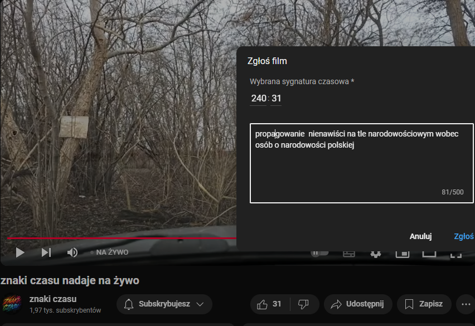Open the znaki czasu channel avatar
The image size is (475, 326).
click(x=12, y=304)
